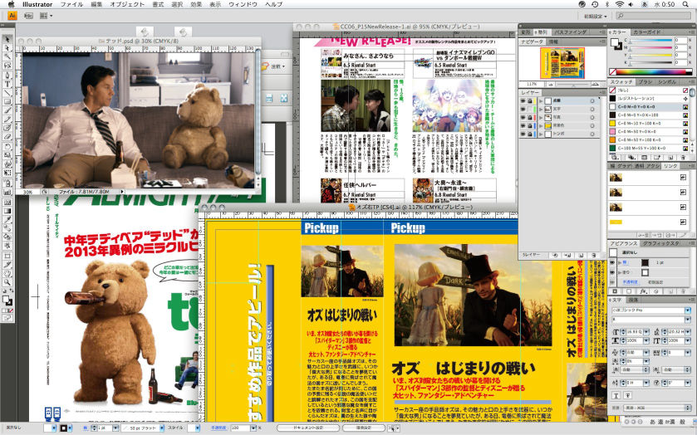Select the Paintbrush tool

tap(7, 110)
